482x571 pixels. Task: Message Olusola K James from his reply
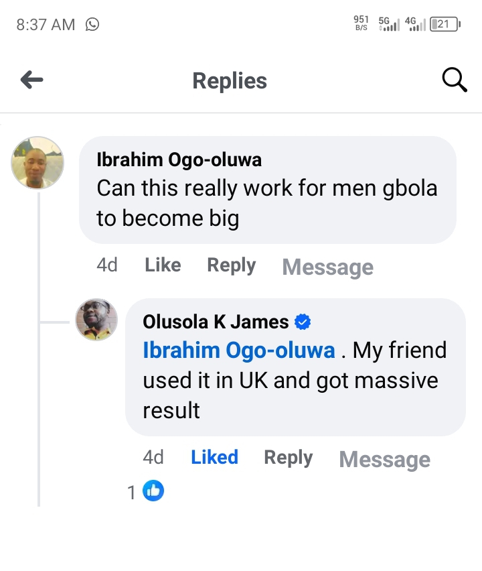384,459
